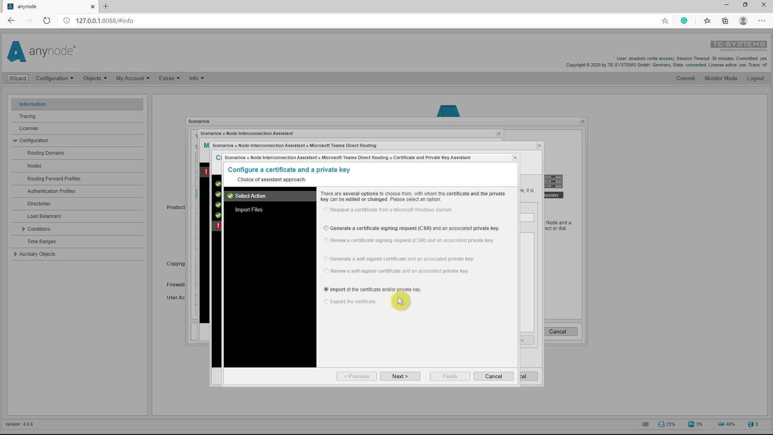Image resolution: width=773 pixels, height=435 pixels.
Task: Open Information in the sidebar
Action: pyautogui.click(x=77, y=104)
